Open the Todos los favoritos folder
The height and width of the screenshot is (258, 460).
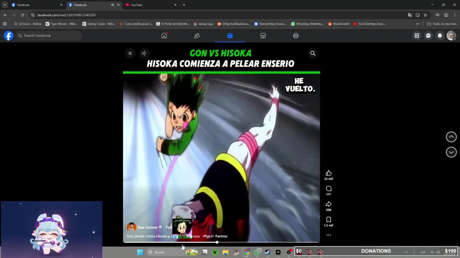442,24
